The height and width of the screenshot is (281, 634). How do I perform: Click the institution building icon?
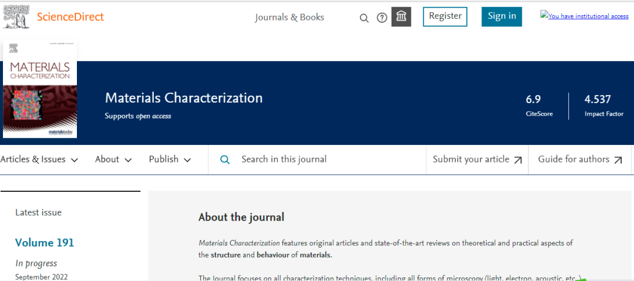402,16
